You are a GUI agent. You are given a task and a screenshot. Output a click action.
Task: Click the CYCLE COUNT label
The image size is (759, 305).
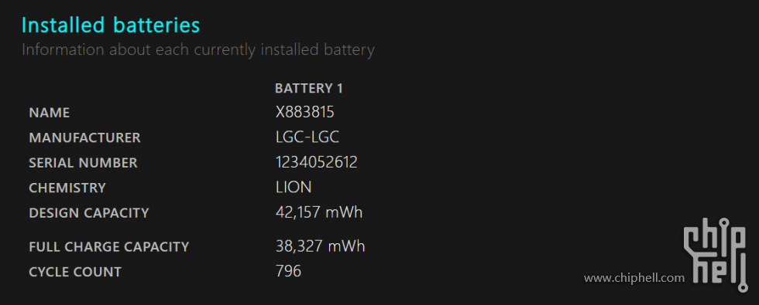(x=75, y=272)
